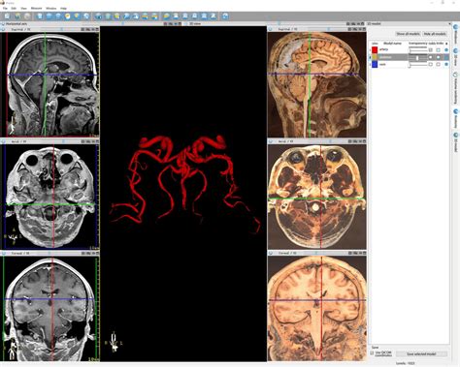
Task: Open view menu icon of right anatomical Sagittal view
Action: [271, 29]
